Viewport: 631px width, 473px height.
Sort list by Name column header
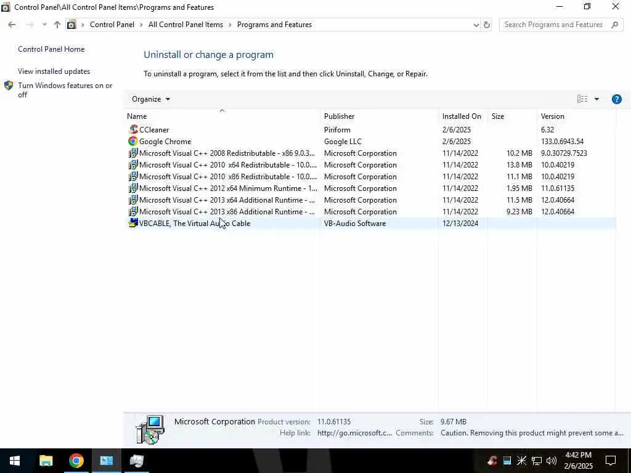click(222, 116)
